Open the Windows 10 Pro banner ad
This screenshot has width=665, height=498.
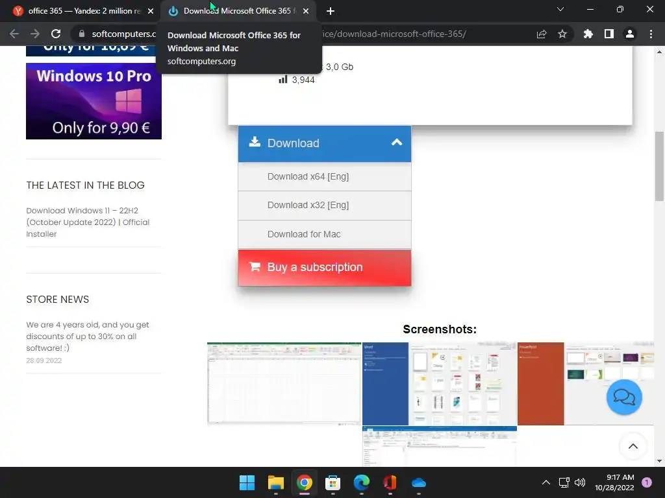(94, 101)
